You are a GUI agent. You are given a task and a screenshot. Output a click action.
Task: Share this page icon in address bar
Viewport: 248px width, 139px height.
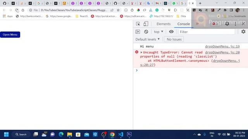click(112, 10)
